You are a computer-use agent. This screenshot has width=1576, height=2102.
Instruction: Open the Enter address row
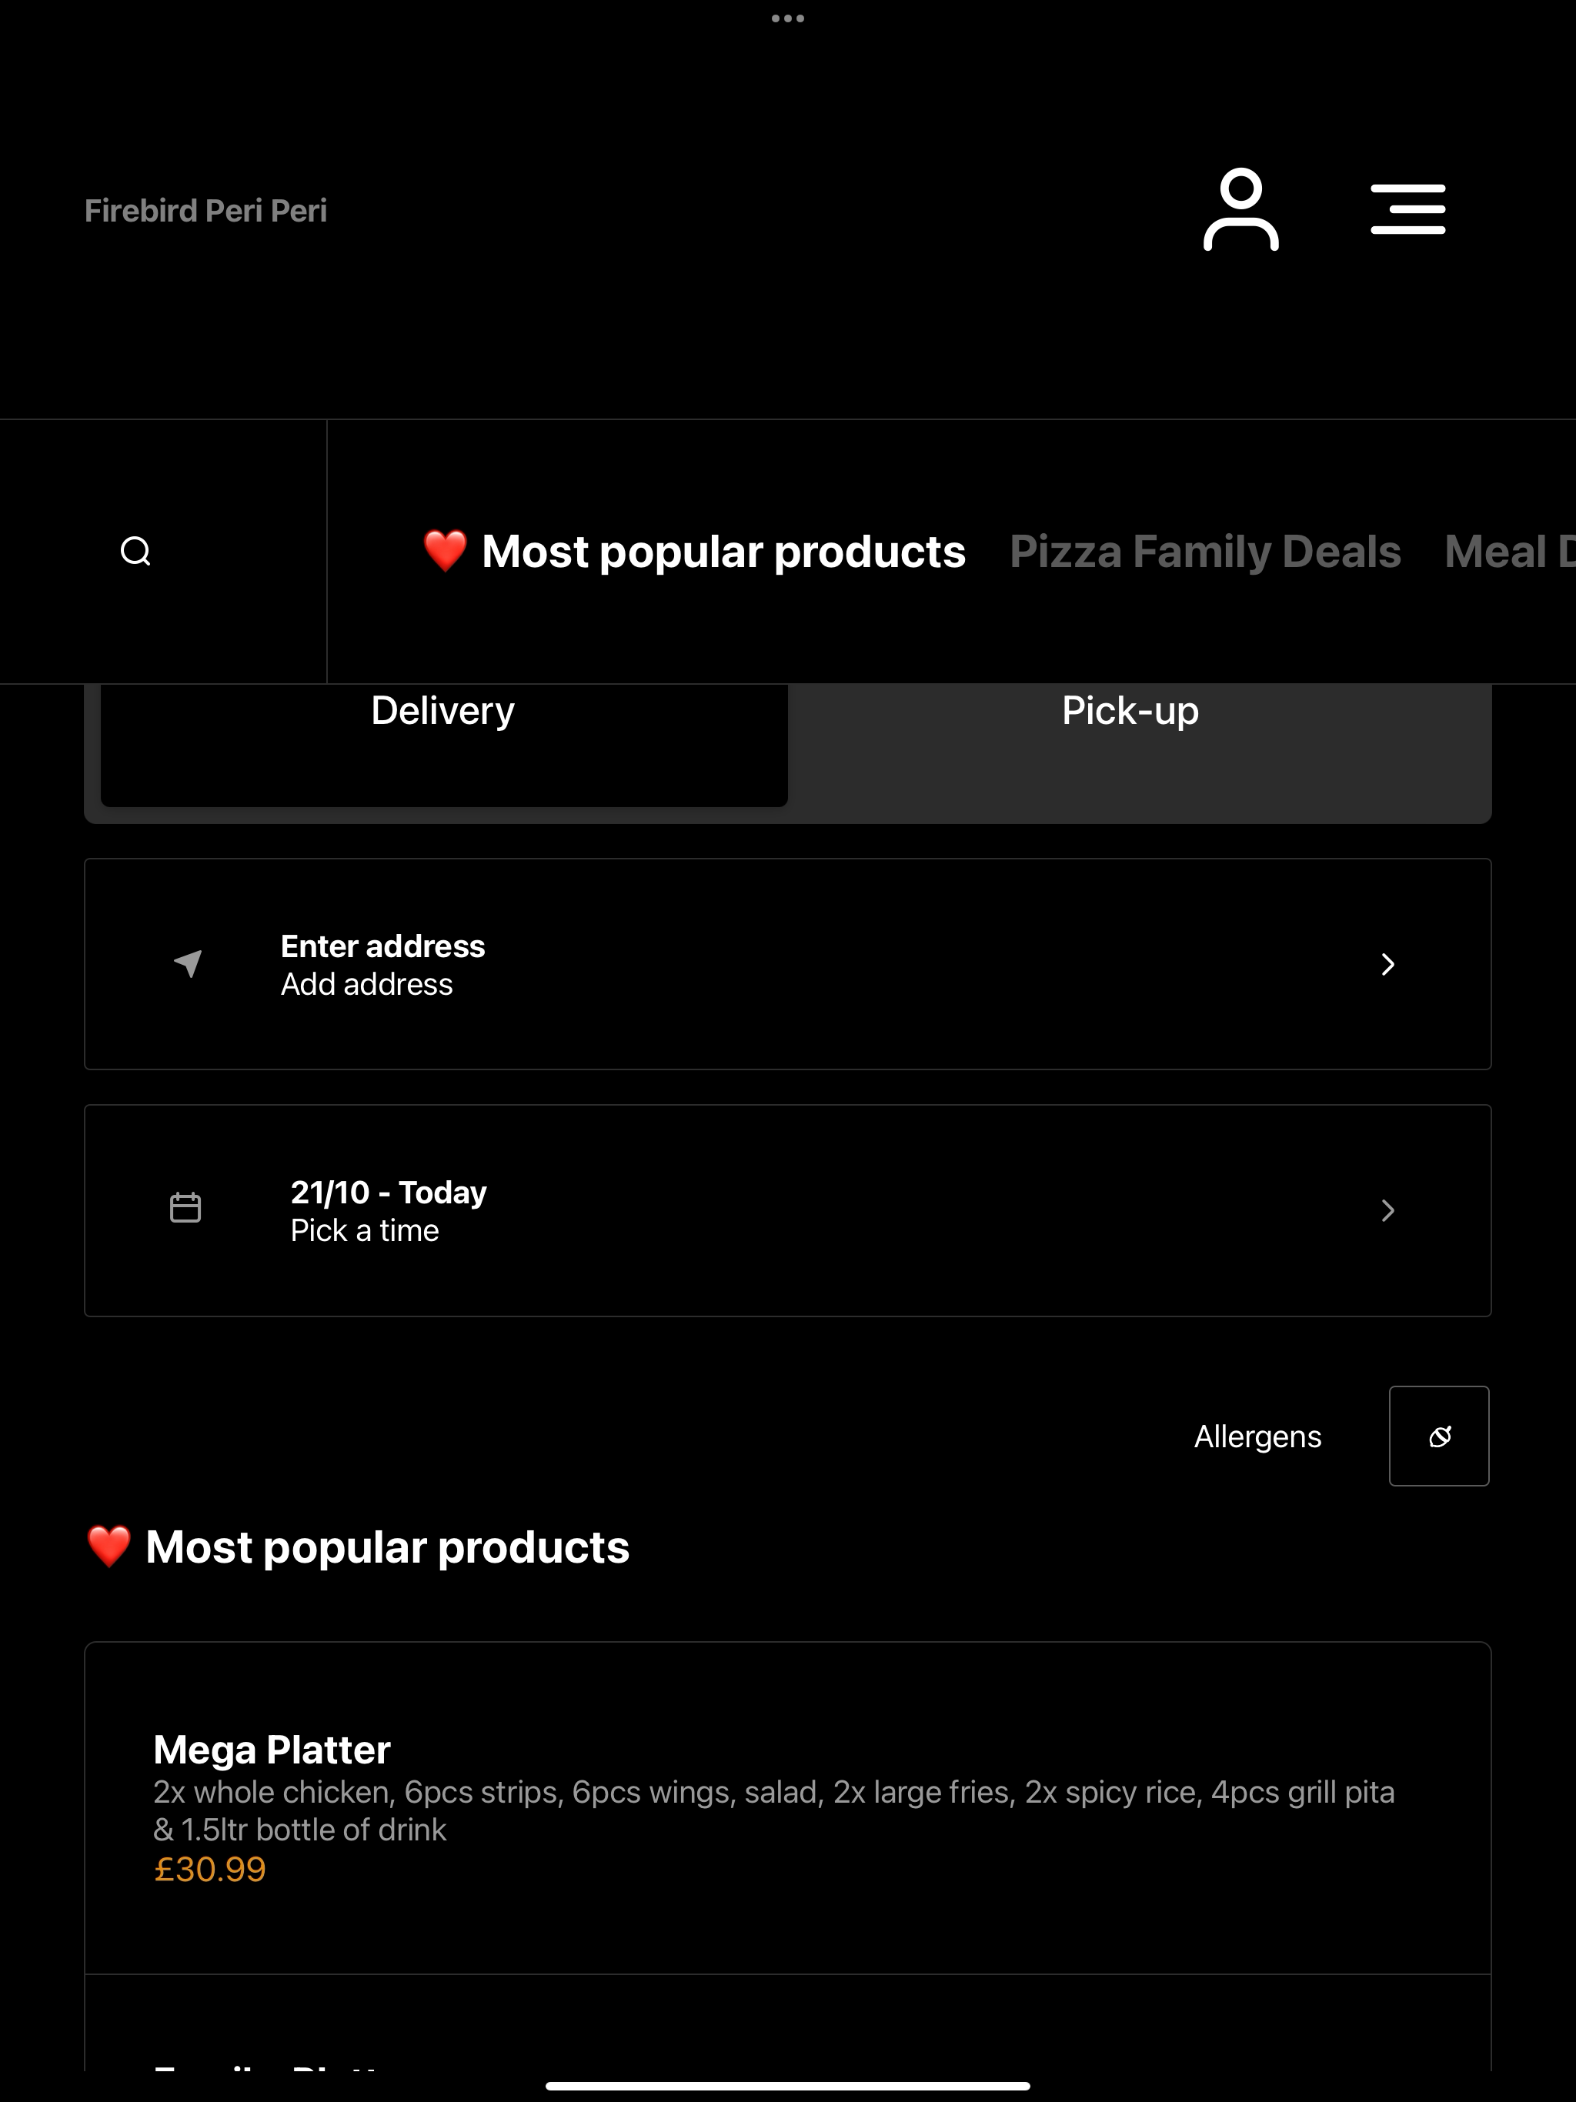coord(788,965)
